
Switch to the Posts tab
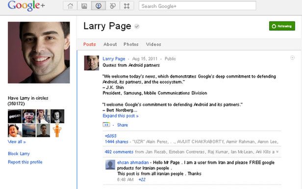[x=90, y=44]
